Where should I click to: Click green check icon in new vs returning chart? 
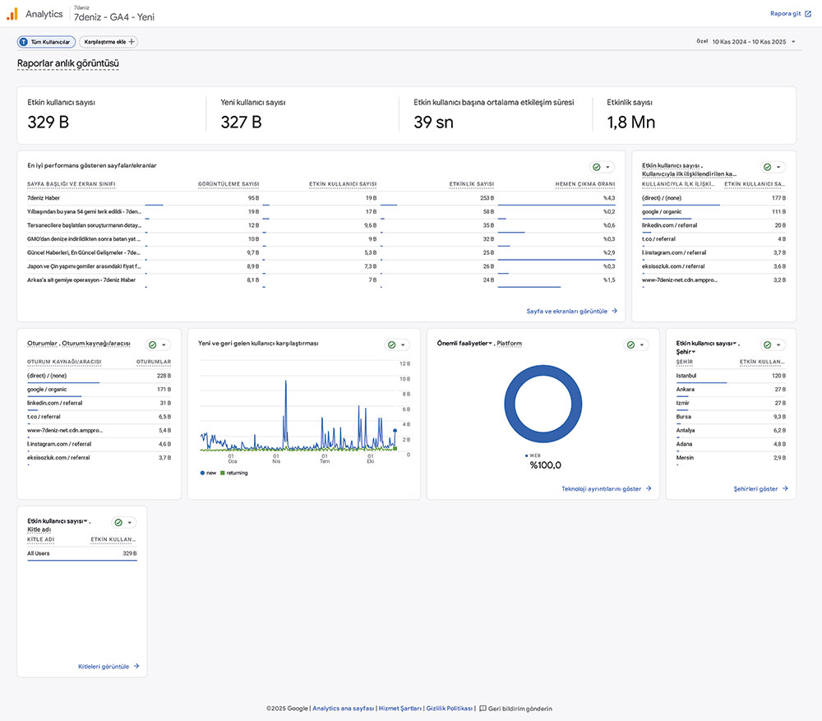(x=391, y=345)
